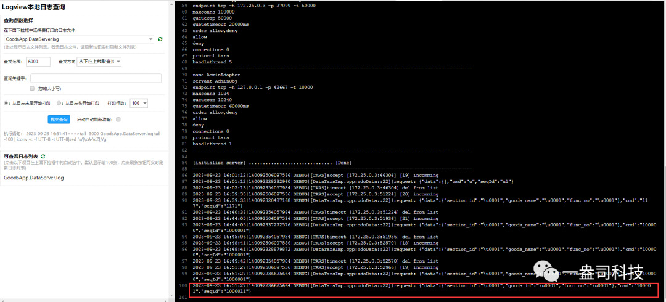Viewport: 666px width, 302px height.
Task: Click log line 94 timeout 172.25.0.3:51936
Action: tap(315, 237)
